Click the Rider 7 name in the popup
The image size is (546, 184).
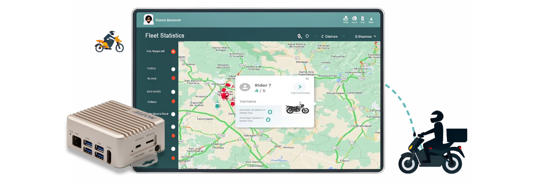263,85
